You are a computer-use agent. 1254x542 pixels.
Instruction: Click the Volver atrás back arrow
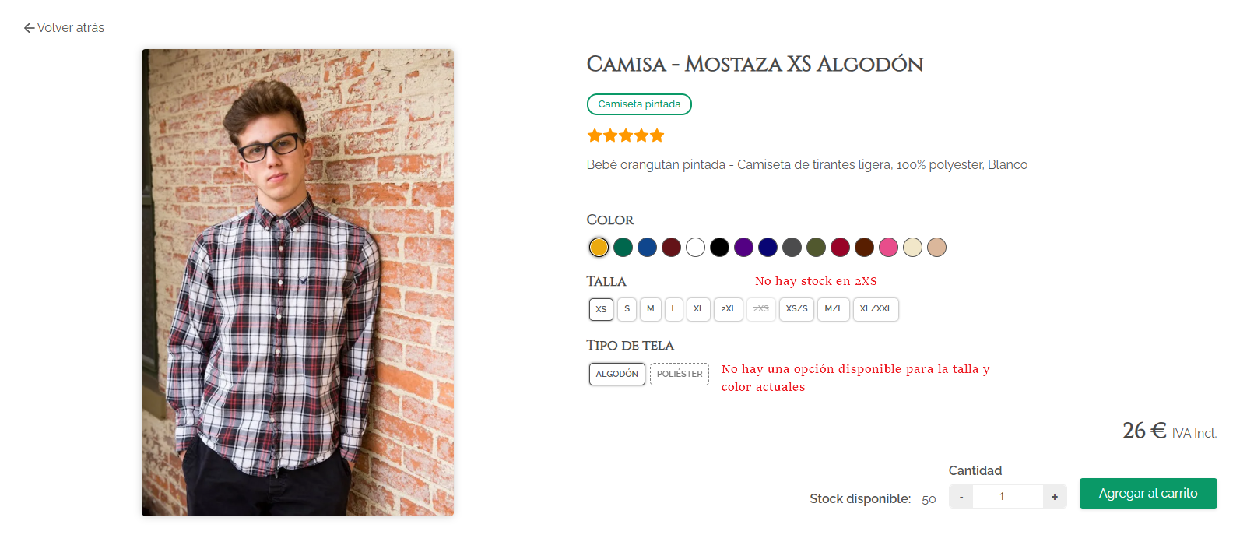pyautogui.click(x=30, y=28)
